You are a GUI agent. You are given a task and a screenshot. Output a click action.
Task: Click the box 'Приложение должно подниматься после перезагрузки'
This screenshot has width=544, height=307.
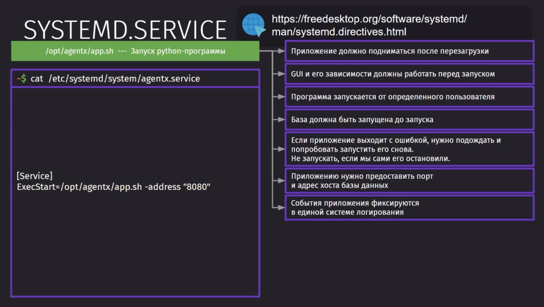pyautogui.click(x=409, y=51)
